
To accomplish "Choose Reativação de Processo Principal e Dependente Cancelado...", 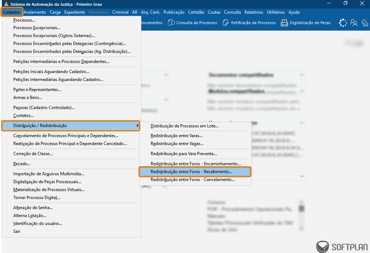I will point(72,143).
